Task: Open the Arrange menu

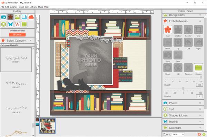Action: [x=14, y=7]
